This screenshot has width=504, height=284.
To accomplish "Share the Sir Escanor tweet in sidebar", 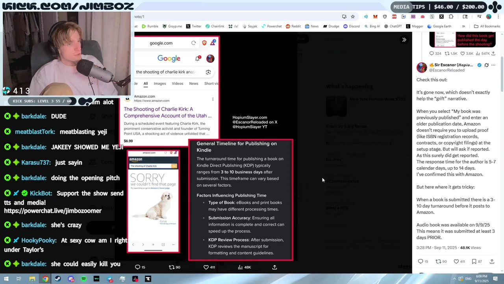I will (x=492, y=262).
